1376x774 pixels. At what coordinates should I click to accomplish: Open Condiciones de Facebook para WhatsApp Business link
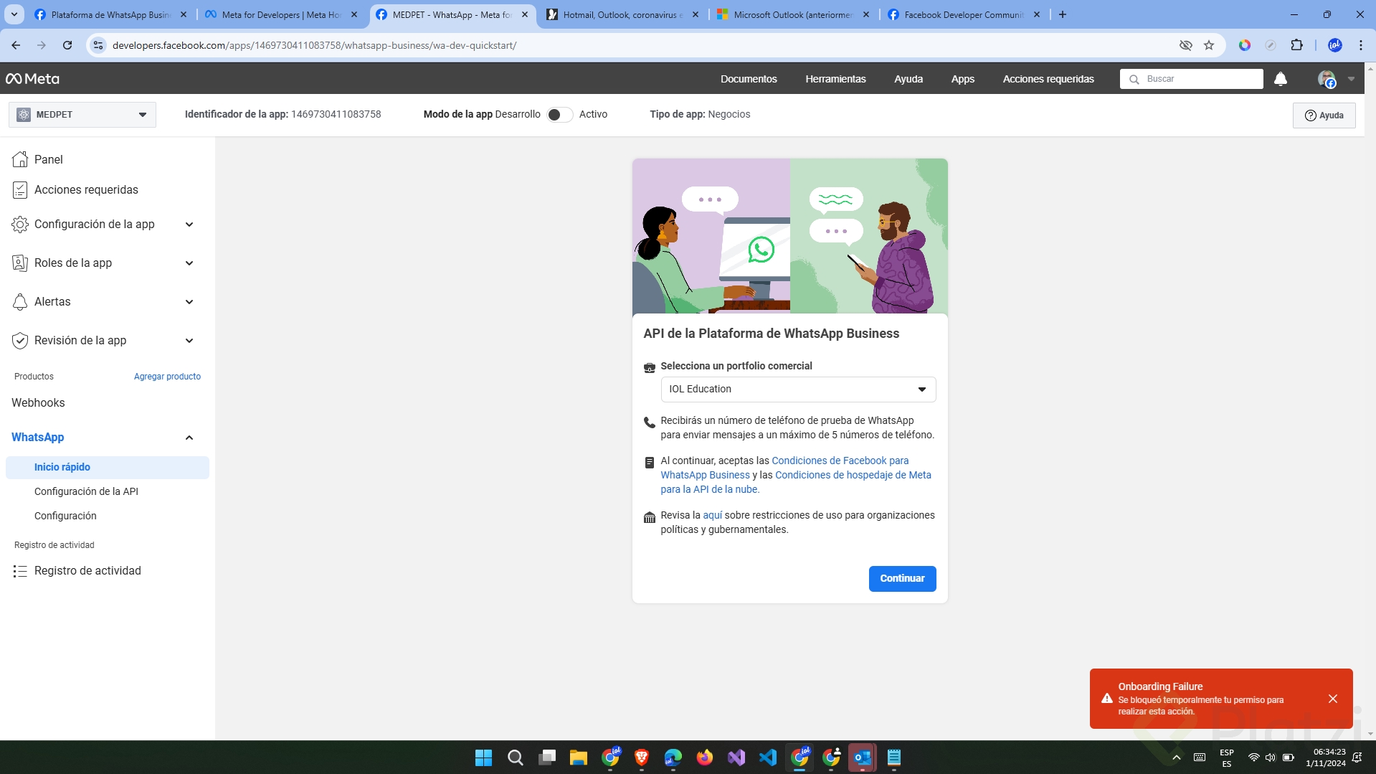[785, 468]
